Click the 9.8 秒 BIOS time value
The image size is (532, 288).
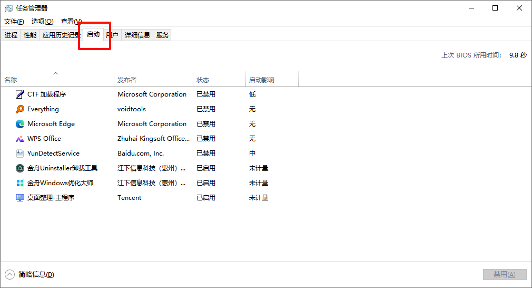pos(518,55)
